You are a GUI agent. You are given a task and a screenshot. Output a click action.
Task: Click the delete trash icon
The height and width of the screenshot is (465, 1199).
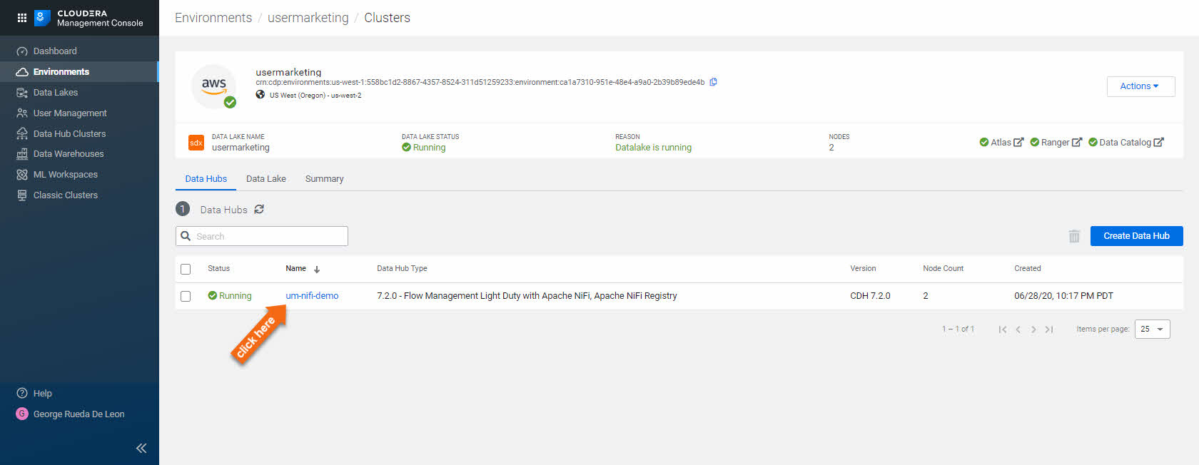pyautogui.click(x=1074, y=236)
